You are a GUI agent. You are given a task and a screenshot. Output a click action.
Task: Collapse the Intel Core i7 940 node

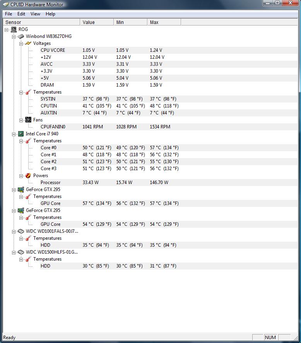point(14,134)
